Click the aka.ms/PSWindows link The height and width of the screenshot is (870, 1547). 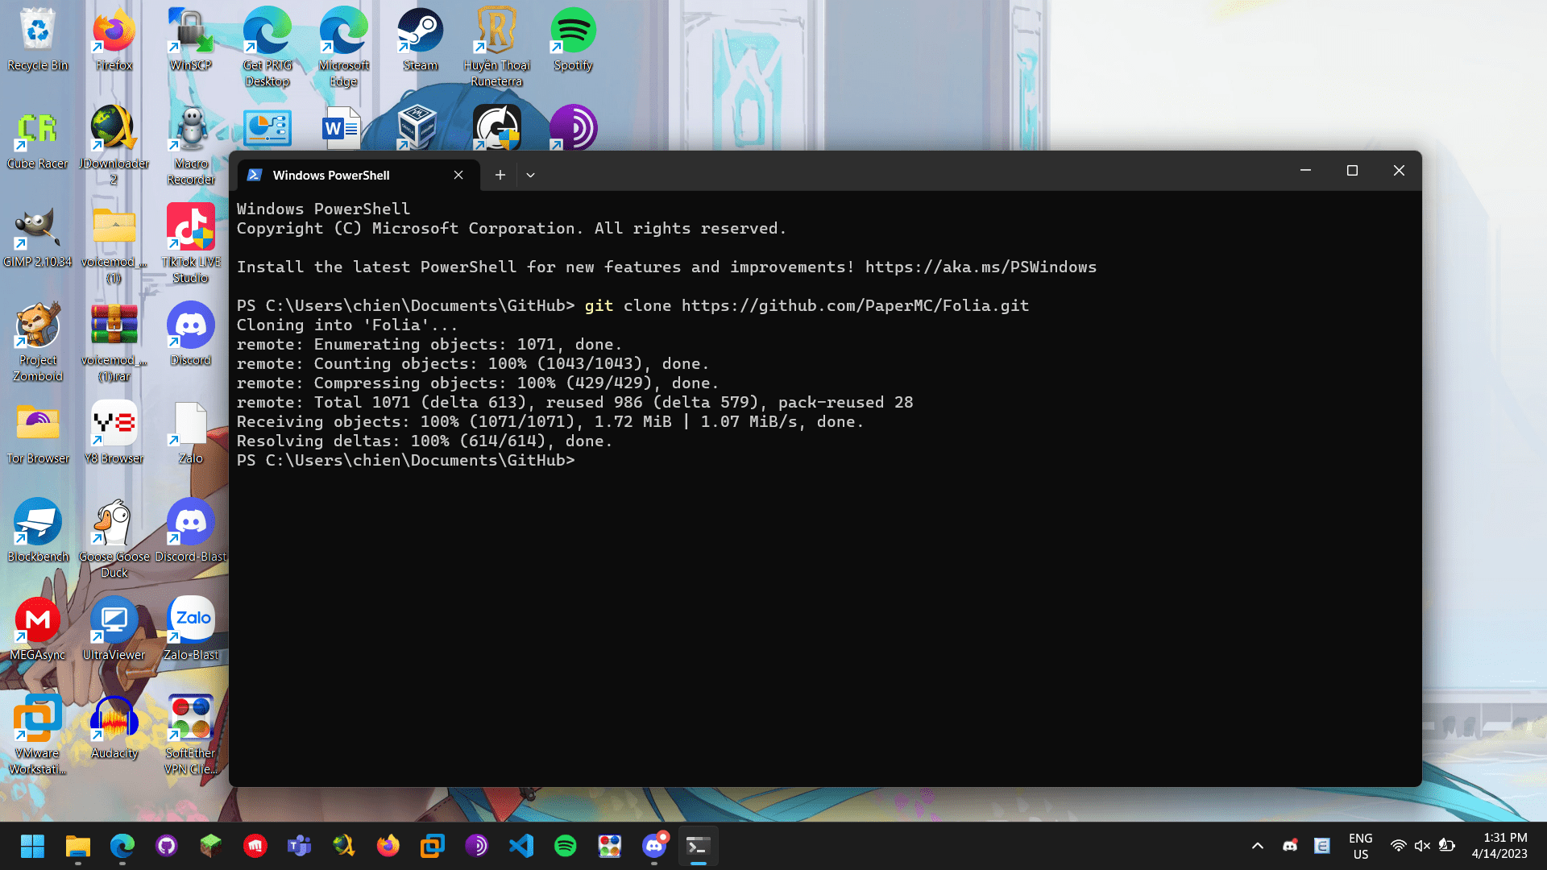point(981,267)
